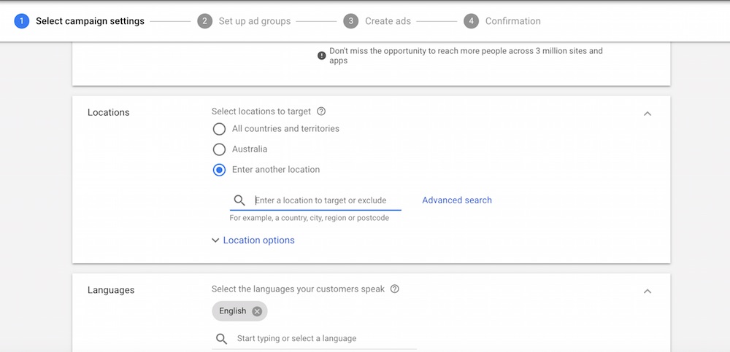Remove the English language chip
This screenshot has width=730, height=352.
pos(257,311)
